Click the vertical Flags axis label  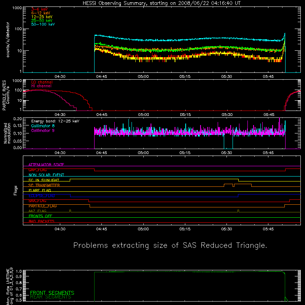pos(16,190)
